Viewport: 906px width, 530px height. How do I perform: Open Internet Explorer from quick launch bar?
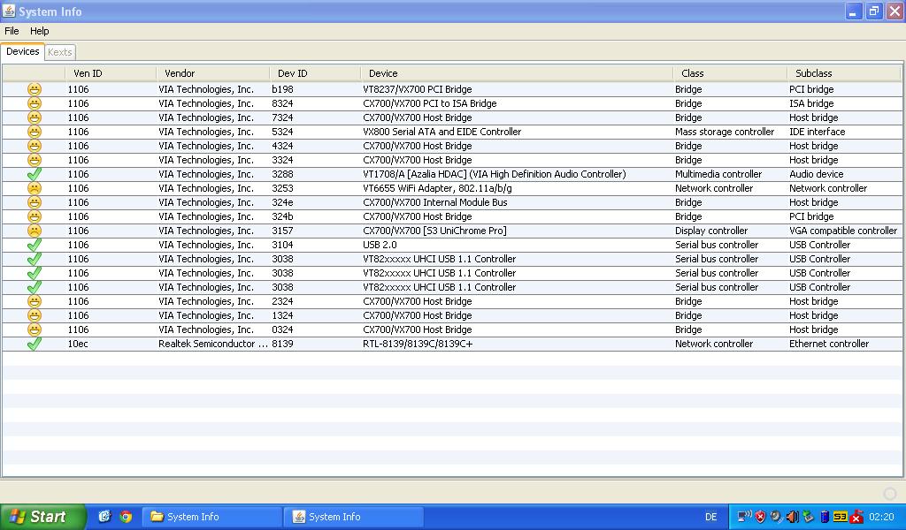(104, 517)
